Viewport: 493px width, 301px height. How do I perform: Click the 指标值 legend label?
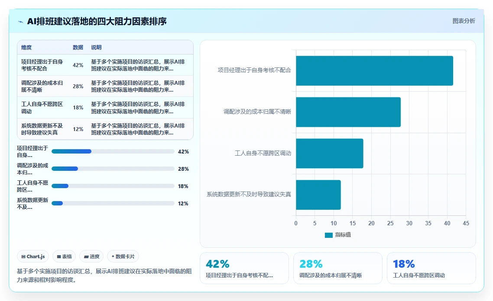tap(343, 235)
